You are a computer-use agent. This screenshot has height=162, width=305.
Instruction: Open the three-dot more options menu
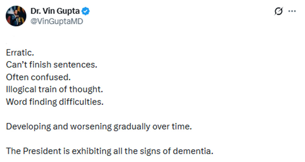click(292, 12)
